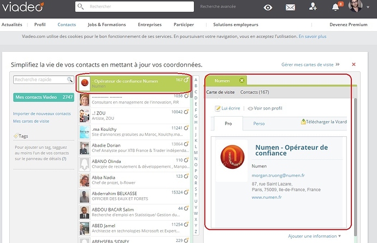Click the contacts count icon for ABED Jamel
The width and height of the screenshot is (377, 243).
186,224
